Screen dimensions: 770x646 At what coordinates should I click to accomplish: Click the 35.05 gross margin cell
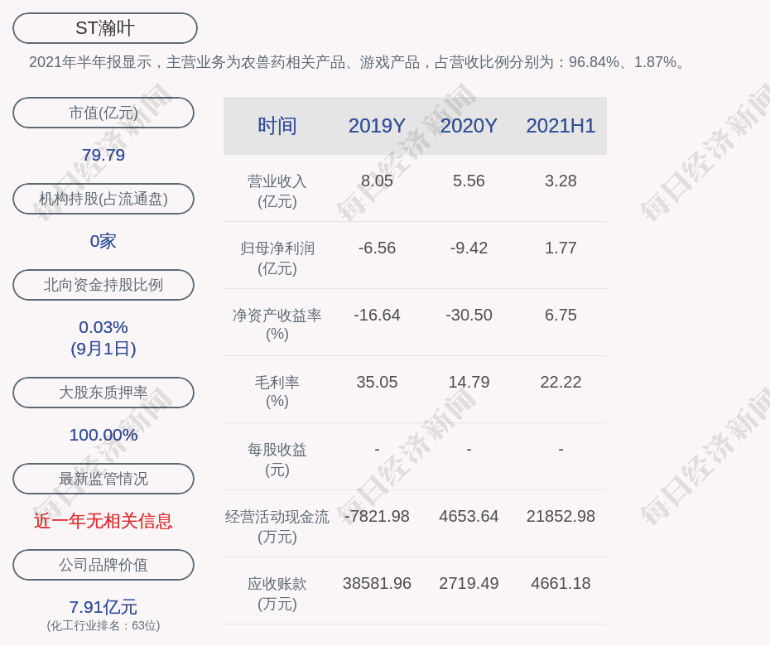[x=377, y=382]
